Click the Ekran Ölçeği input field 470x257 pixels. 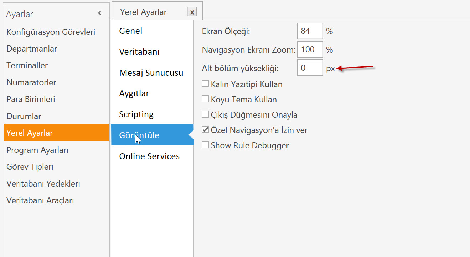click(310, 31)
